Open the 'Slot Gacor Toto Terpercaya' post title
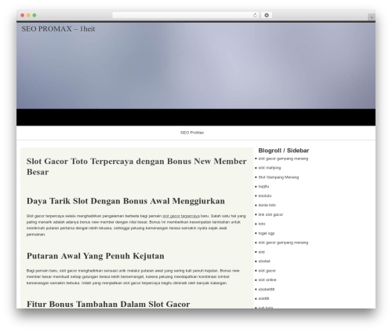This screenshot has width=392, height=332. [136, 166]
